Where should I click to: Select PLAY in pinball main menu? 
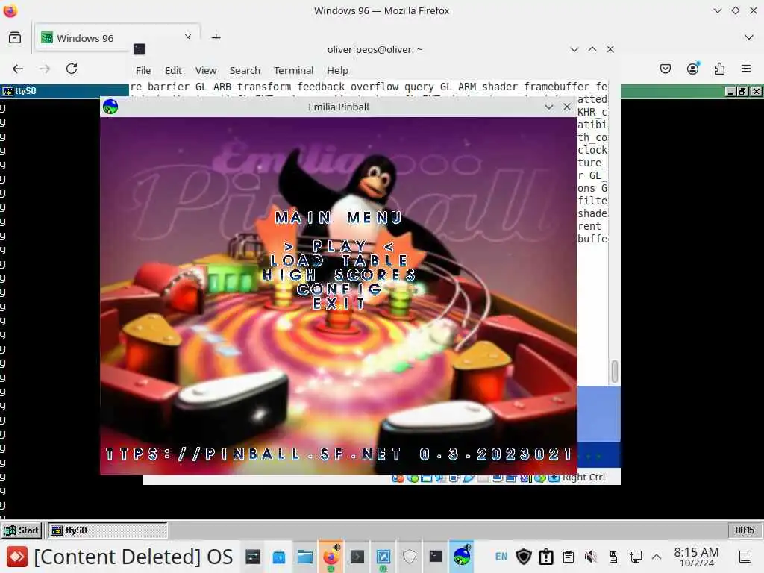coord(339,246)
